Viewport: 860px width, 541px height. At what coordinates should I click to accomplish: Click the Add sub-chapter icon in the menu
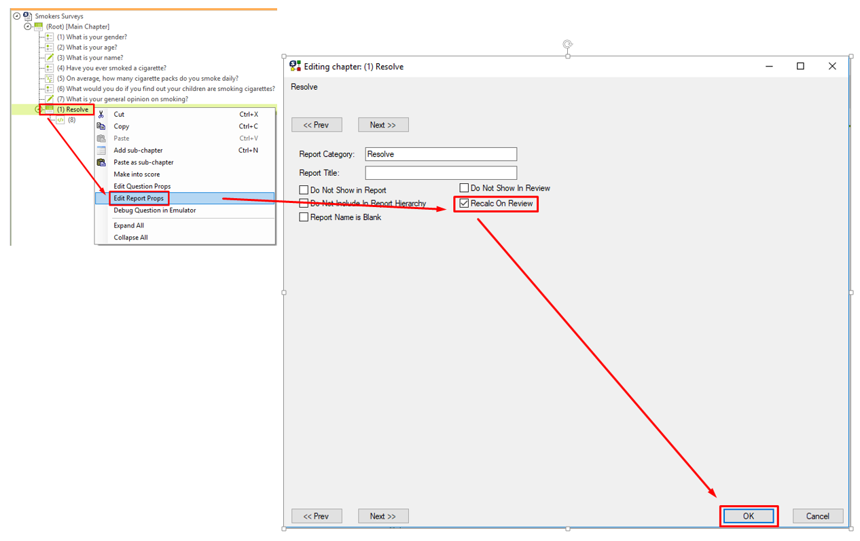pos(101,150)
